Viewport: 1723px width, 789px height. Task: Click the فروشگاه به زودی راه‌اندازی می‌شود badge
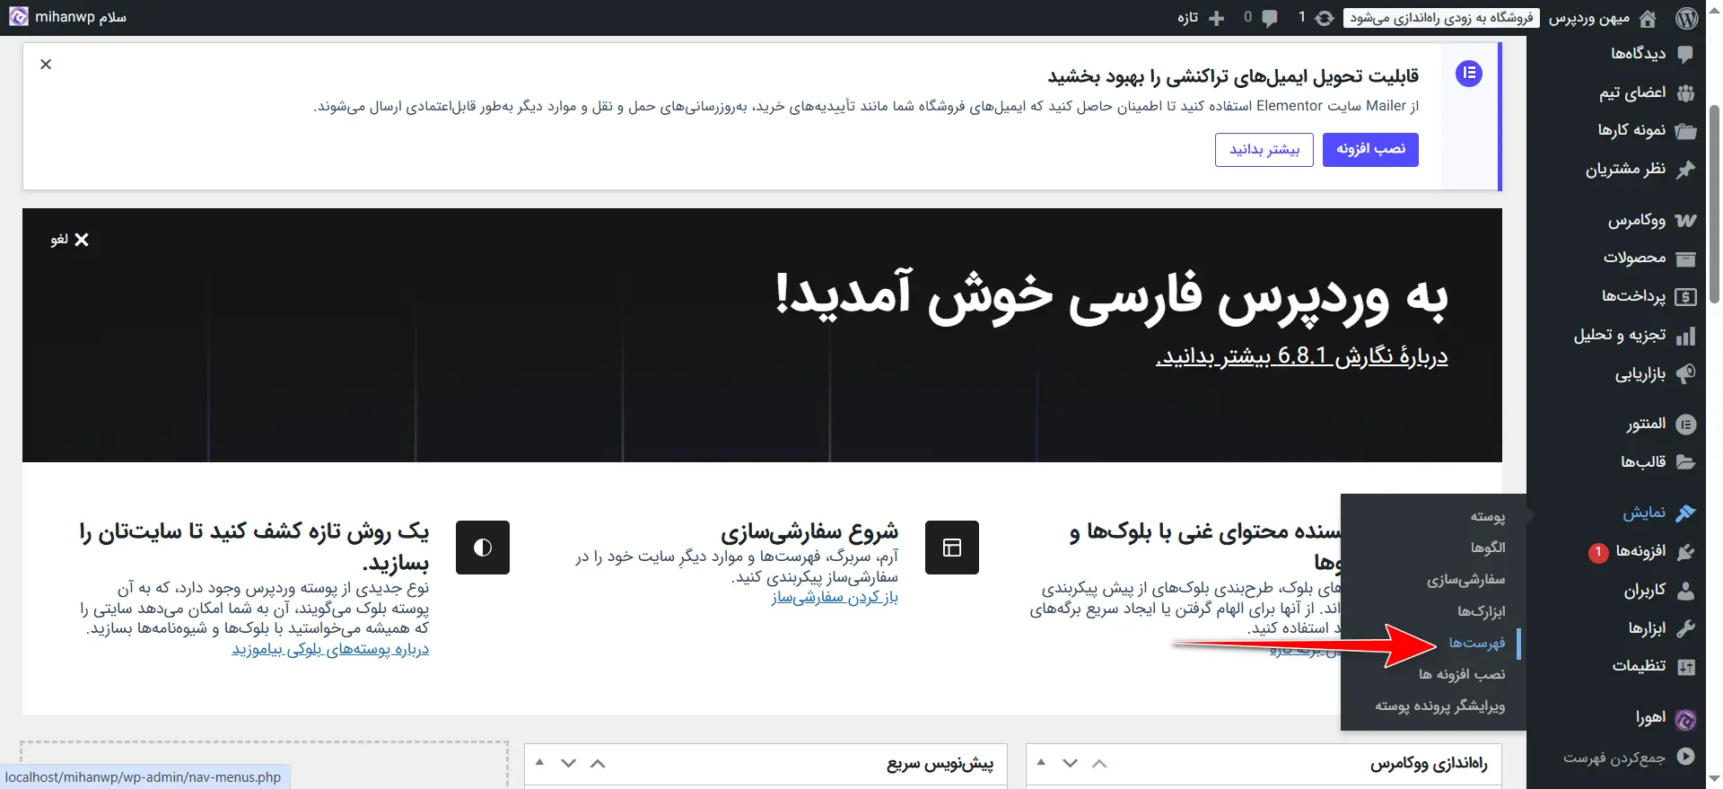coord(1441,18)
